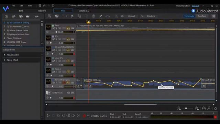Select the JOHANN_0040.wav clip label
Image resolution: width=220 pixels, height=124 pixels.
tap(92, 80)
